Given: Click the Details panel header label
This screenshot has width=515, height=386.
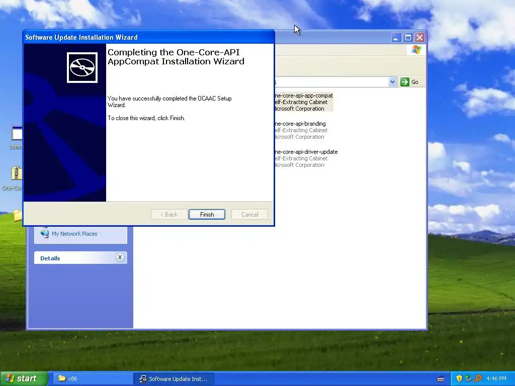Looking at the screenshot, I should (x=50, y=258).
